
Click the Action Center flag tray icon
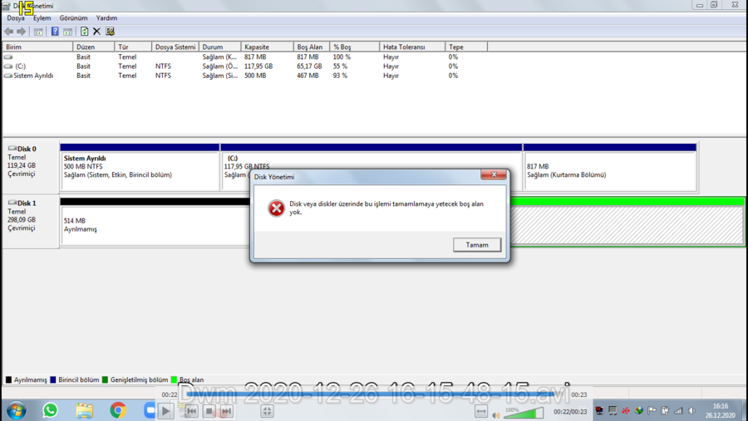(x=652, y=410)
